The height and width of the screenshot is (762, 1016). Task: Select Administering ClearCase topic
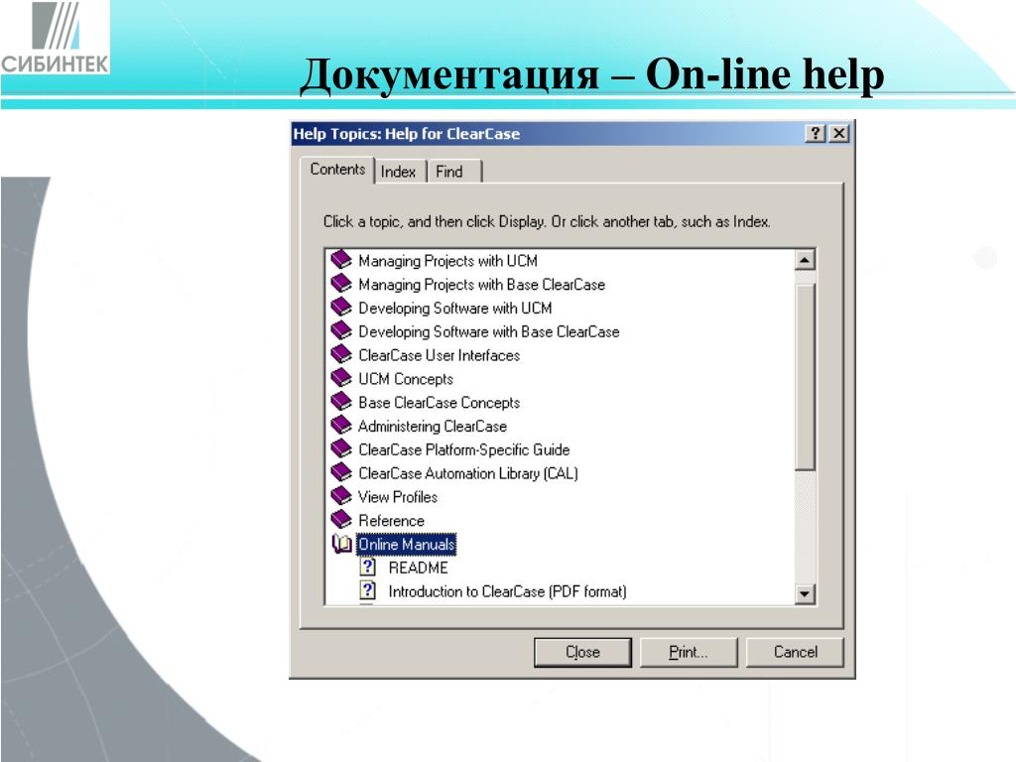433,427
